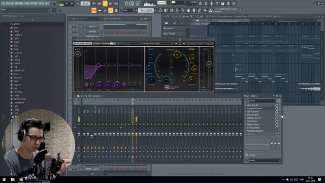Click the transport Stop button
The image size is (325, 183).
point(72,4)
